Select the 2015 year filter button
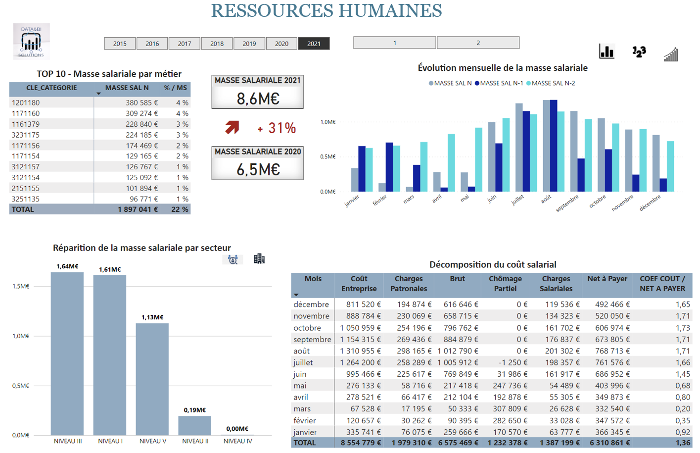The image size is (700, 453). (120, 44)
